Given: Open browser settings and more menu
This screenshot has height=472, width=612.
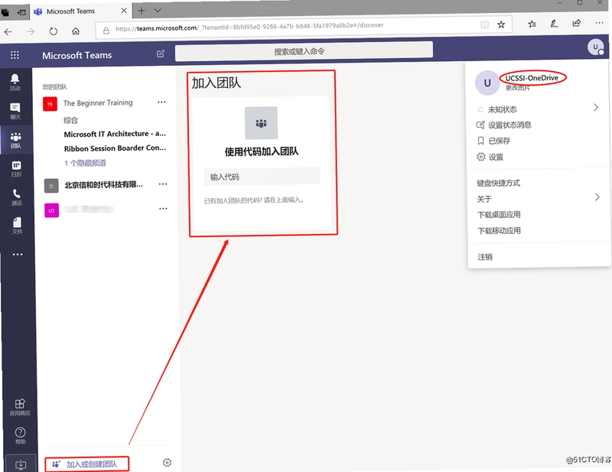Looking at the screenshot, I should click(x=599, y=23).
